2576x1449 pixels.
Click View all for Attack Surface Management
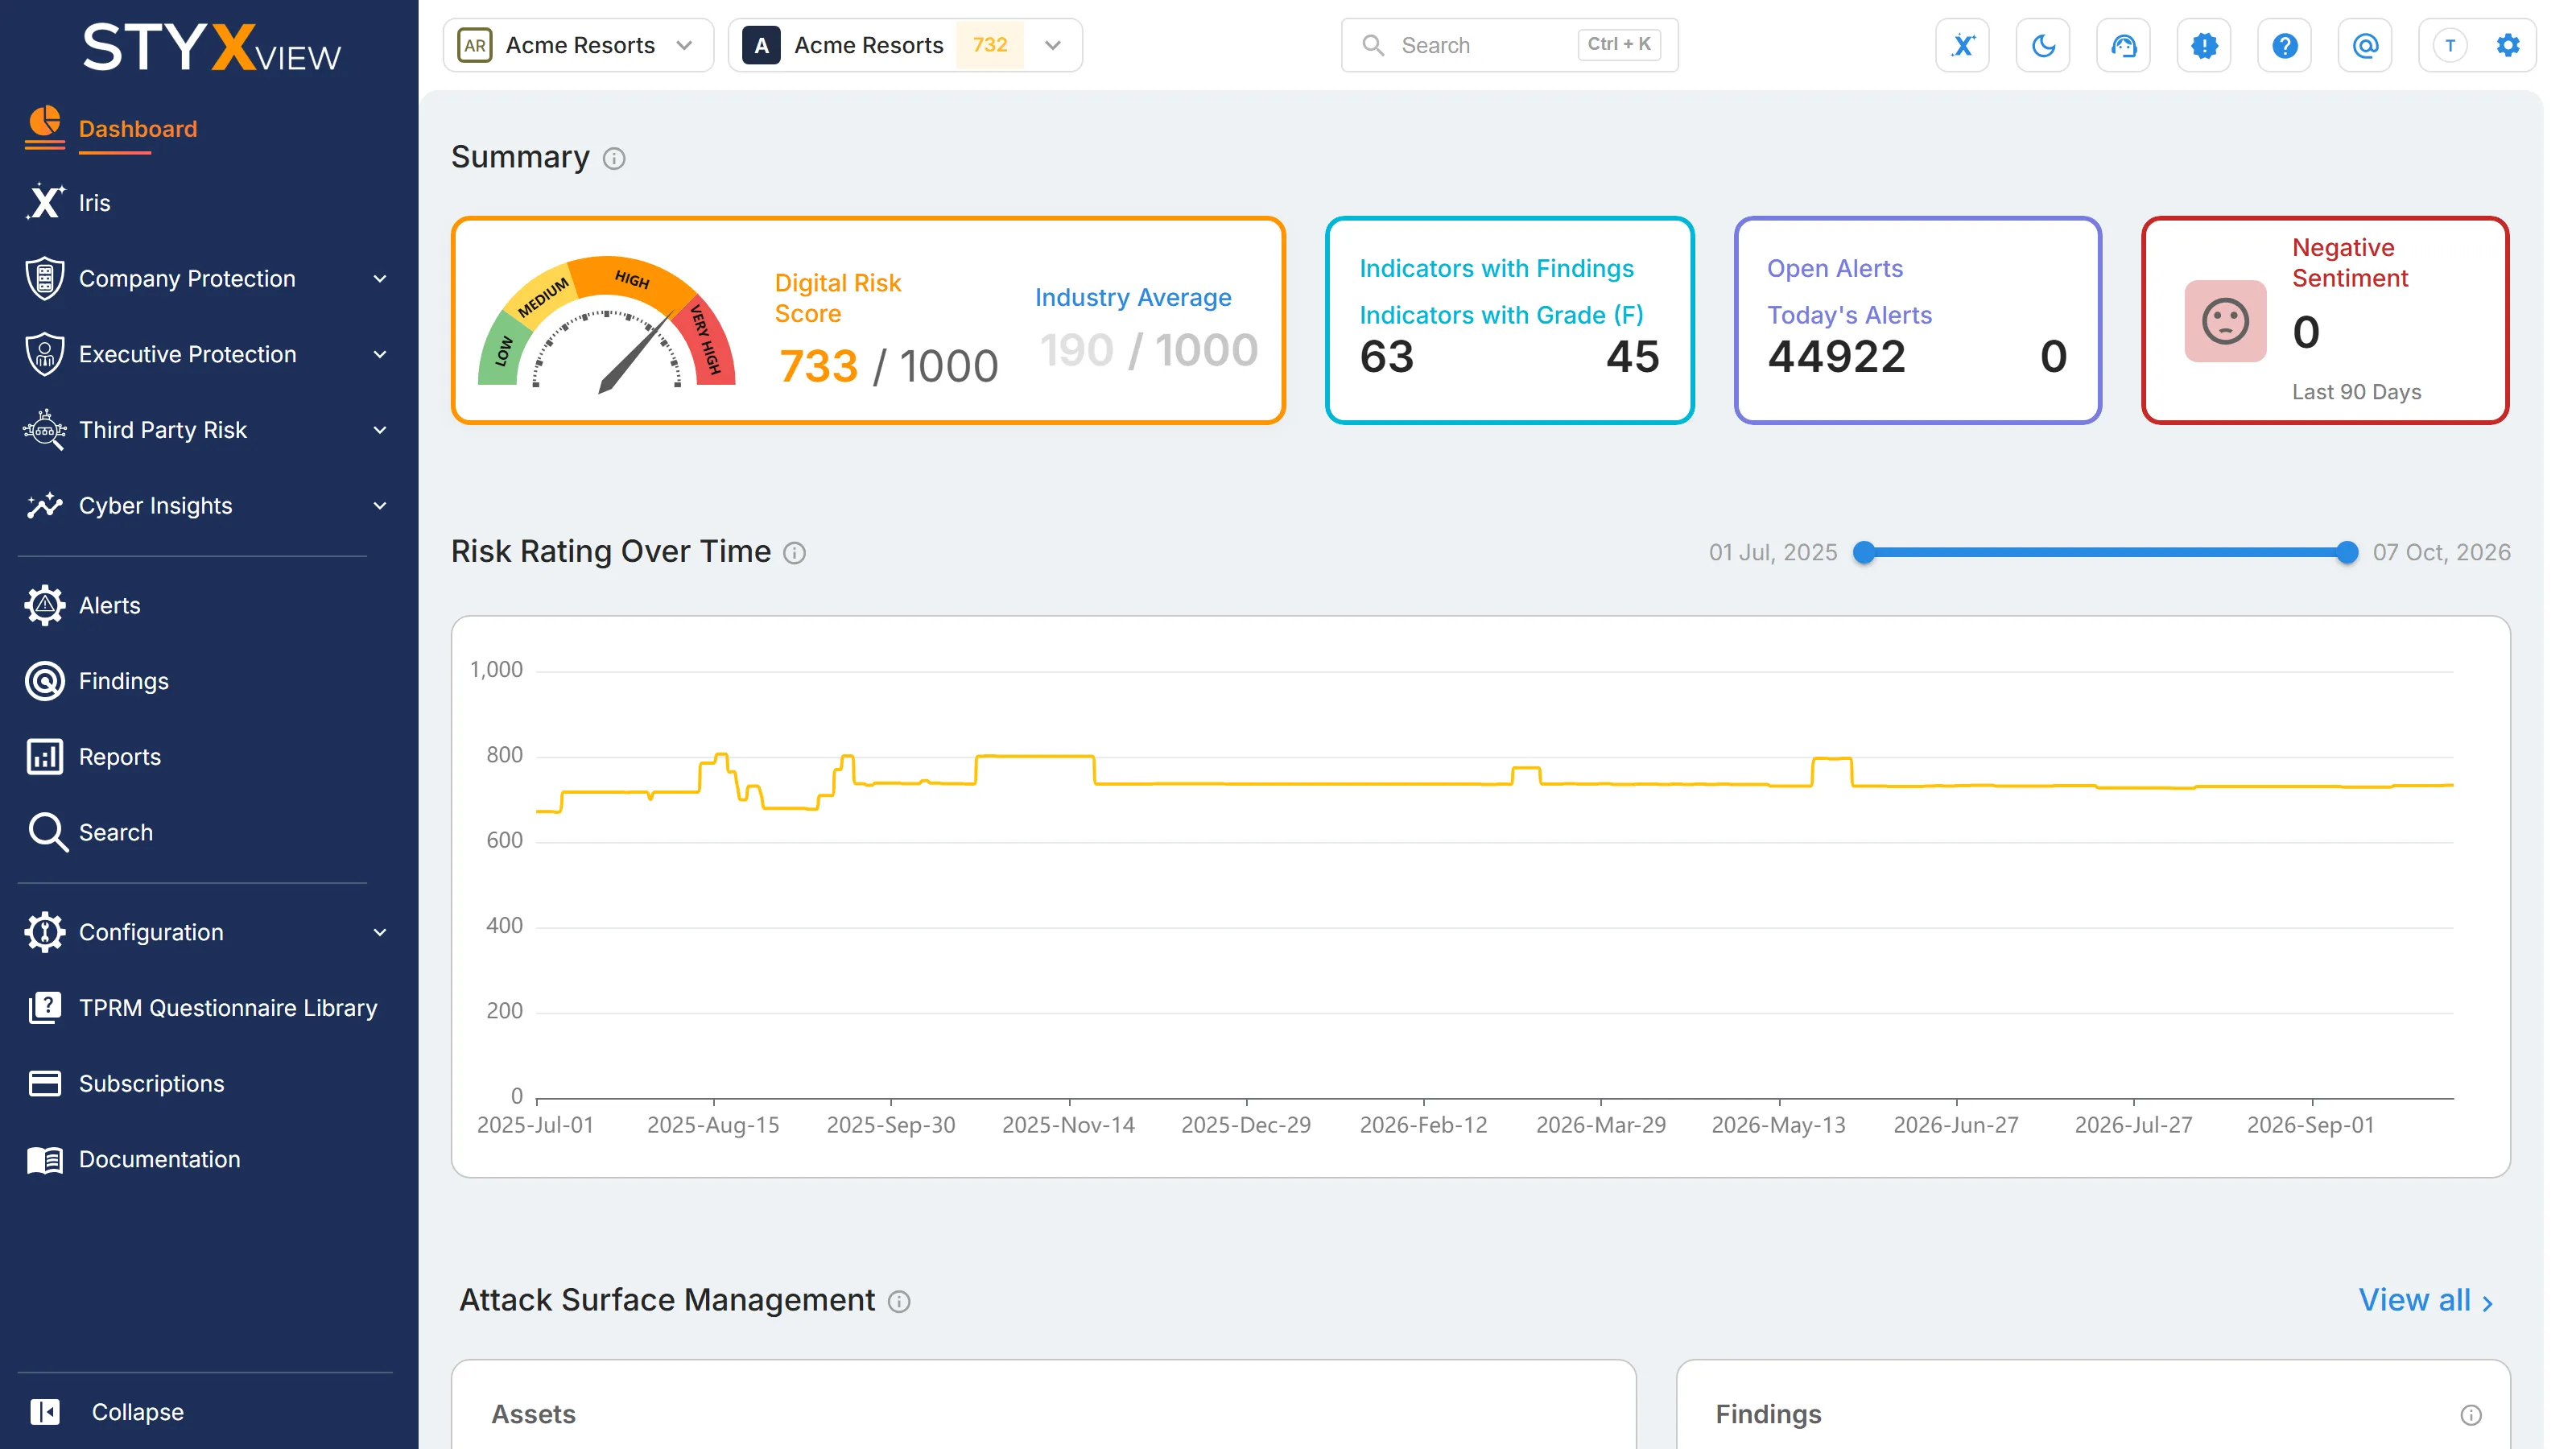2427,1300
